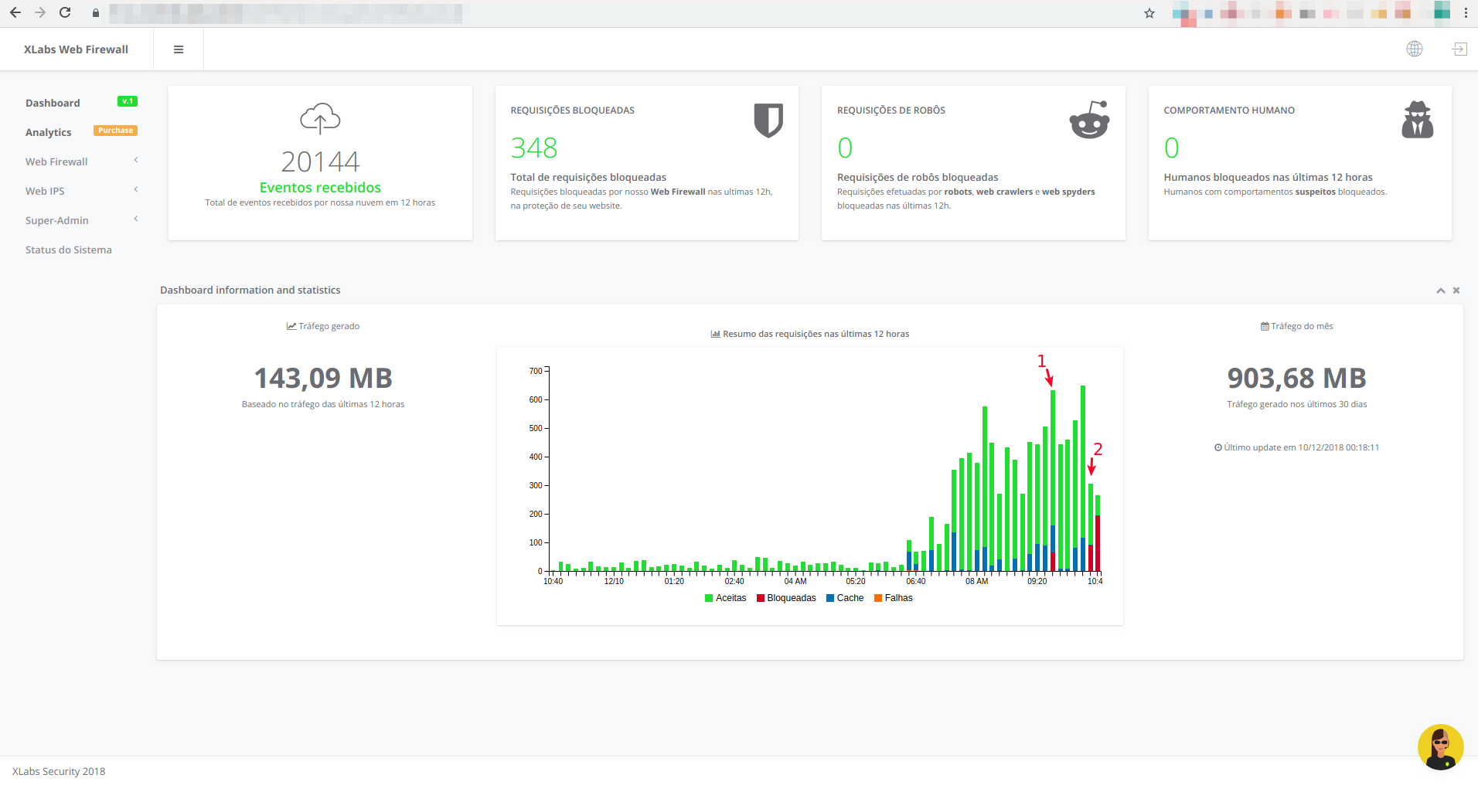The image size is (1478, 785).
Task: Toggle the Cache blue legend swatch
Action: coord(830,598)
